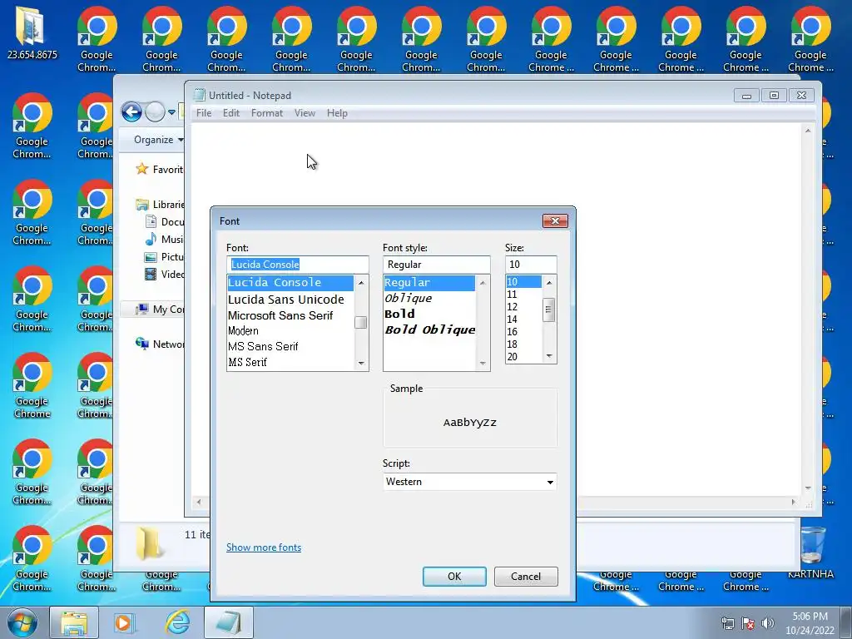Open the Action Center flag tray icon
This screenshot has height=639, width=852.
(748, 623)
